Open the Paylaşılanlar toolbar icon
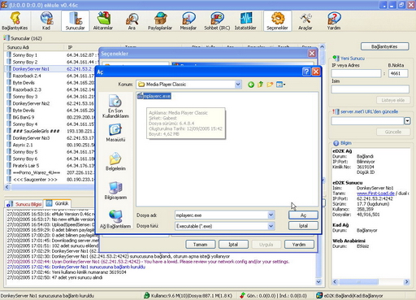Screen dimensions: 416x300 tap(160, 21)
